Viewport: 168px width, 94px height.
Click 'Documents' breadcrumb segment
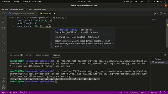tap(32, 18)
